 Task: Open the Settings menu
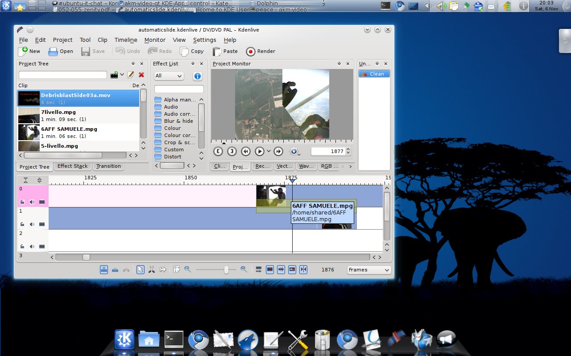click(204, 40)
